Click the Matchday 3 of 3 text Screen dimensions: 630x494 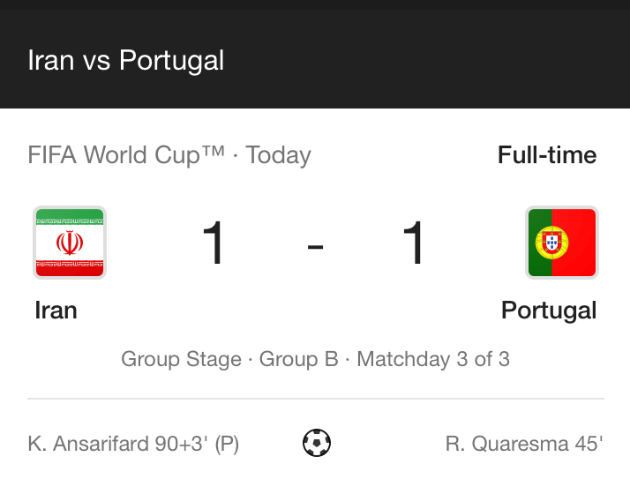click(433, 359)
